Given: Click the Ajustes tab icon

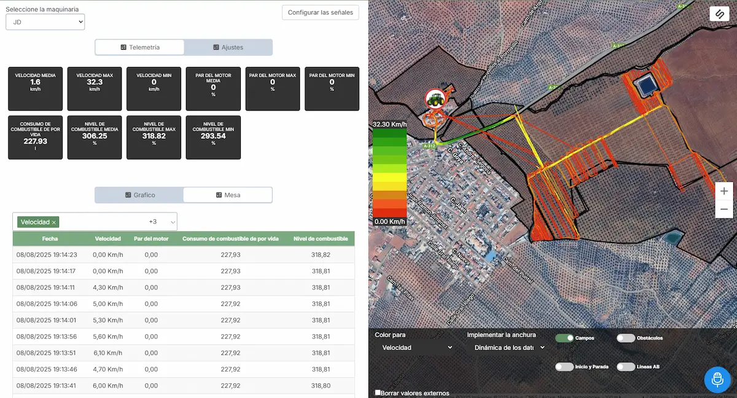Looking at the screenshot, I should (x=216, y=47).
